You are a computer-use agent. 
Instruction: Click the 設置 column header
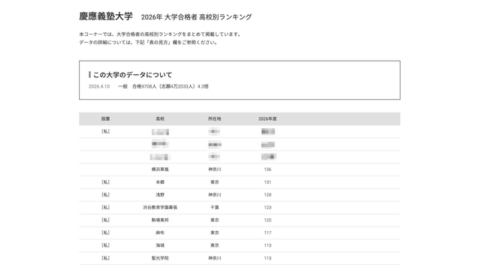coord(105,118)
